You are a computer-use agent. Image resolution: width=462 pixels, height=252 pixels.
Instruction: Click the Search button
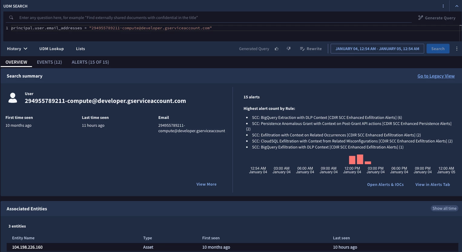[x=438, y=49]
